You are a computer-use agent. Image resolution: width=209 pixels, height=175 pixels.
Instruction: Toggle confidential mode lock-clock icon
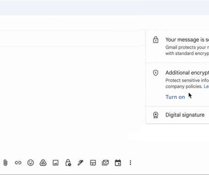[x=68, y=163]
